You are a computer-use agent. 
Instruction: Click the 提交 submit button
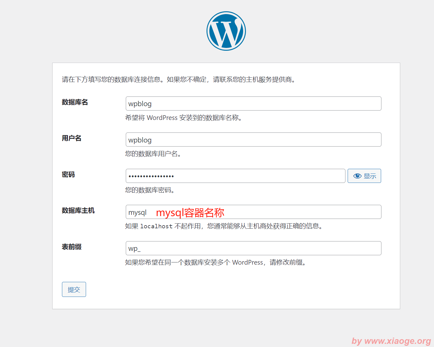coord(74,289)
